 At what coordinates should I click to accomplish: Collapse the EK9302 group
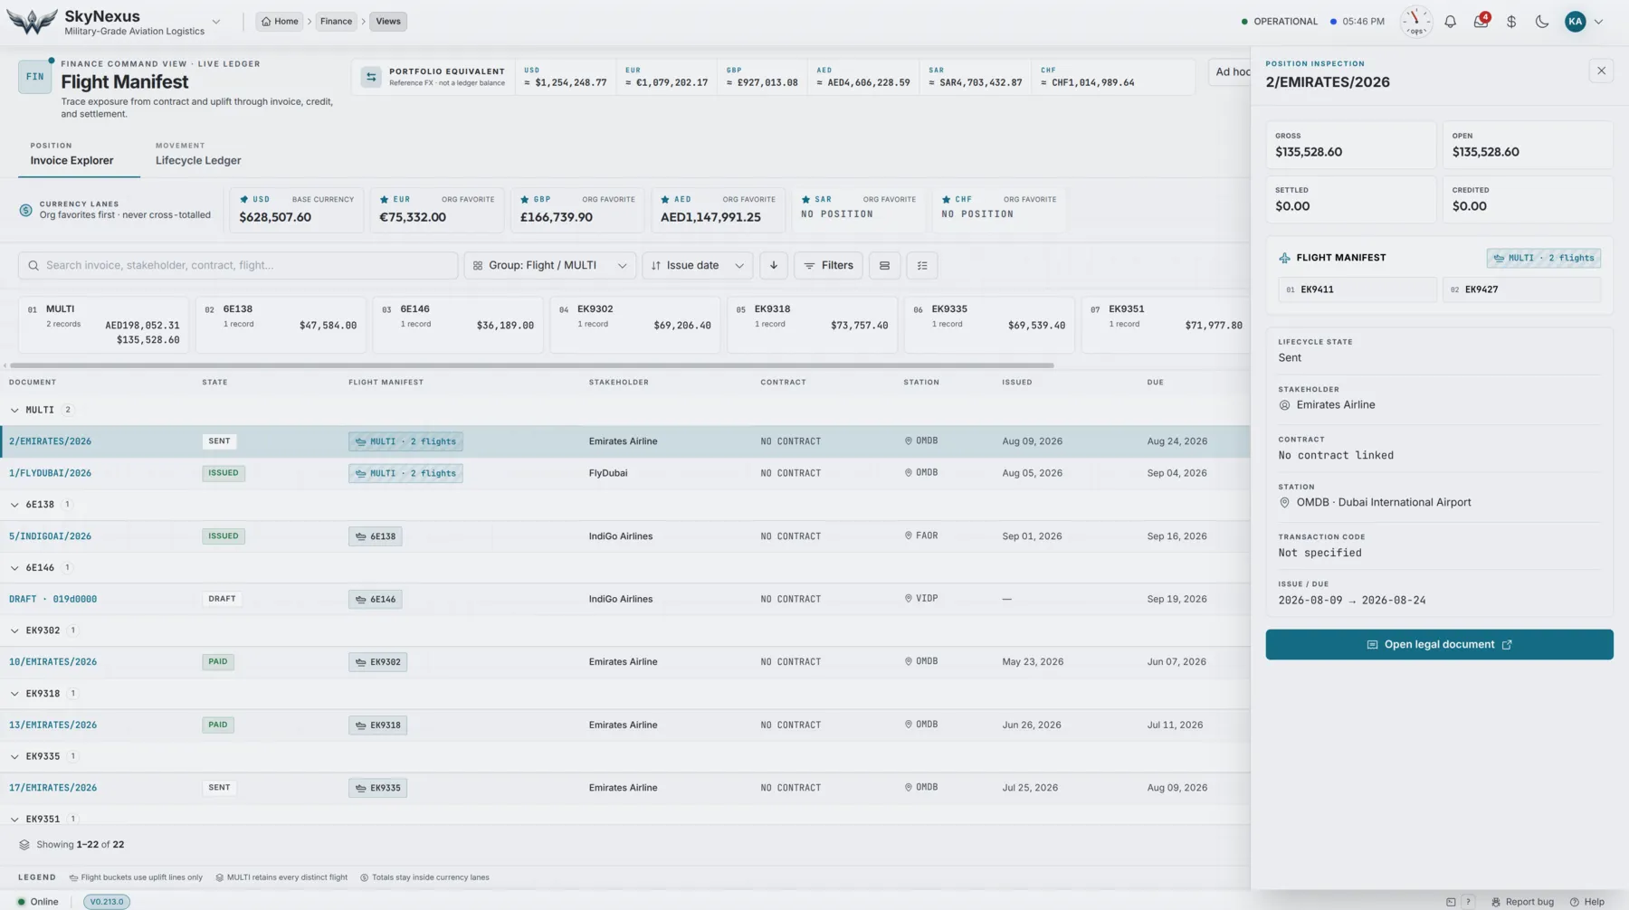coord(14,630)
